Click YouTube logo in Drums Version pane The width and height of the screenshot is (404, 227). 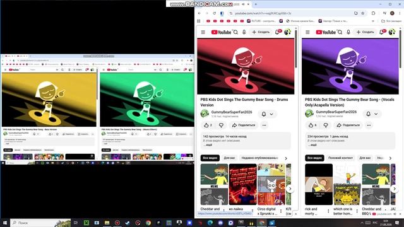point(221,32)
